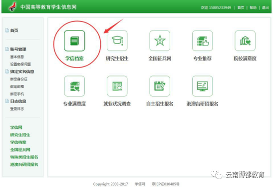The width and height of the screenshot is (273, 187).
Task: Open the 专业满意度 books heart icon
Action: click(74, 86)
